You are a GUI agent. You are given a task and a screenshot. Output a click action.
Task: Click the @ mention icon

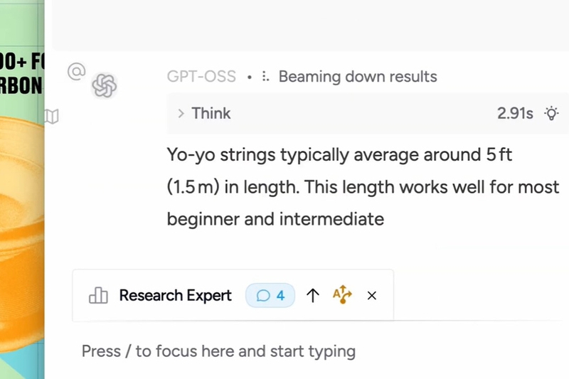[77, 71]
